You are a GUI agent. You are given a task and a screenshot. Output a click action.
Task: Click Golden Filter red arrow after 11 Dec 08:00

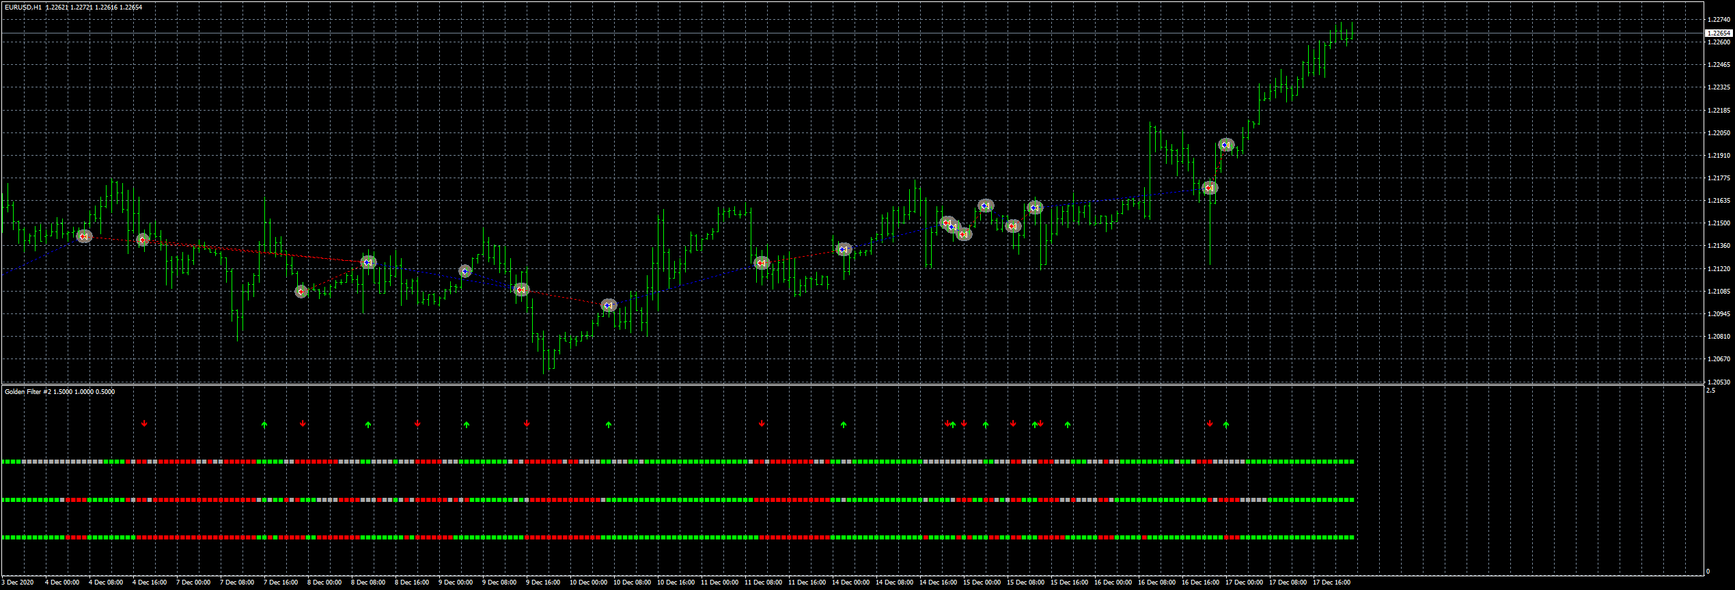point(762,423)
